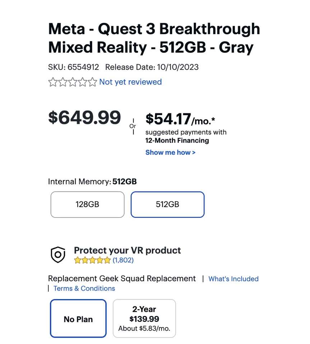The image size is (310, 344).
Task: Click the $54.17/mo. monthly payment amount
Action: (180, 120)
